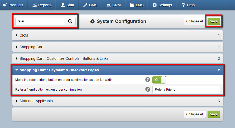Click the count 6 on Staff and Applicants

219,101
